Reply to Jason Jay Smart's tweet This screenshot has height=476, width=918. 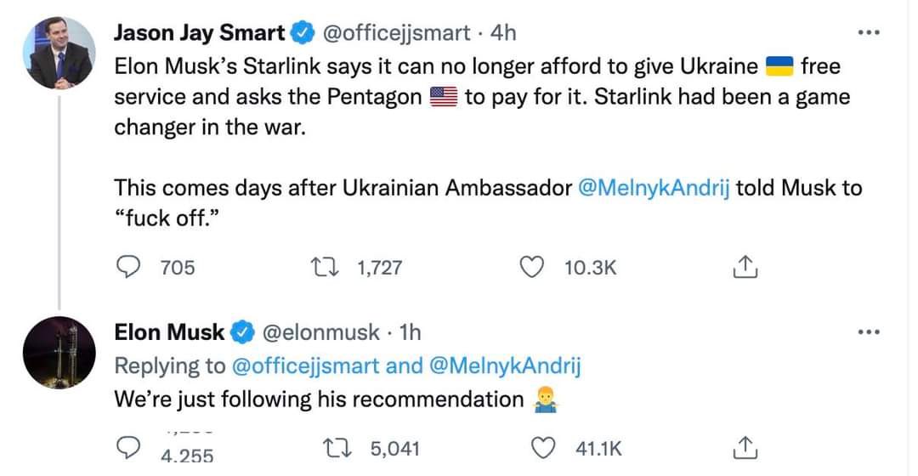(x=128, y=268)
